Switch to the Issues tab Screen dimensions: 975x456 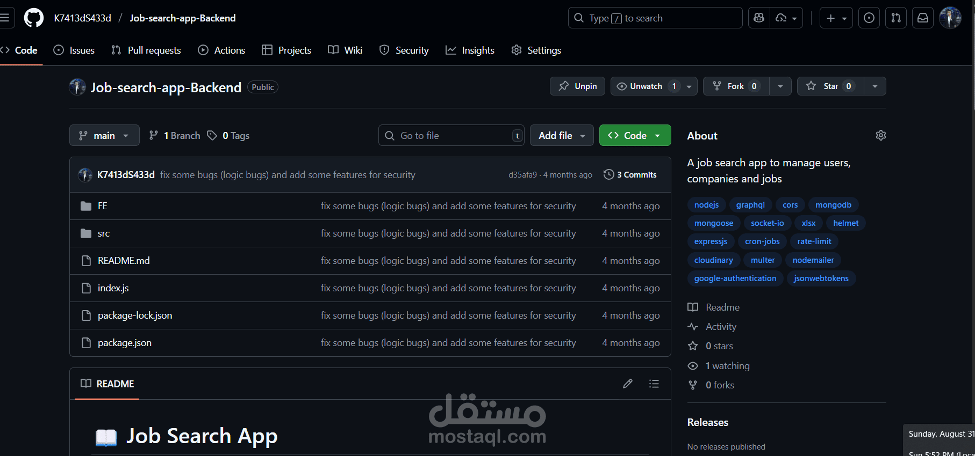[74, 50]
